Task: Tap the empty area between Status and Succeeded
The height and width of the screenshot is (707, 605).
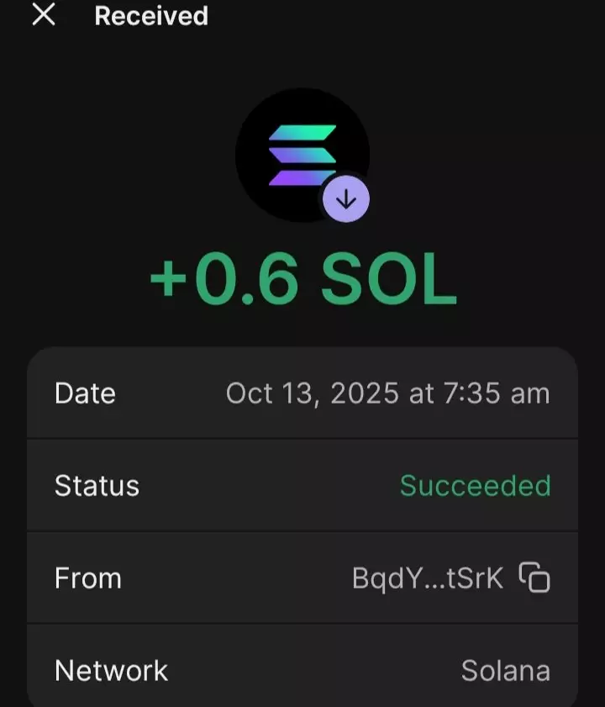Action: pyautogui.click(x=269, y=486)
